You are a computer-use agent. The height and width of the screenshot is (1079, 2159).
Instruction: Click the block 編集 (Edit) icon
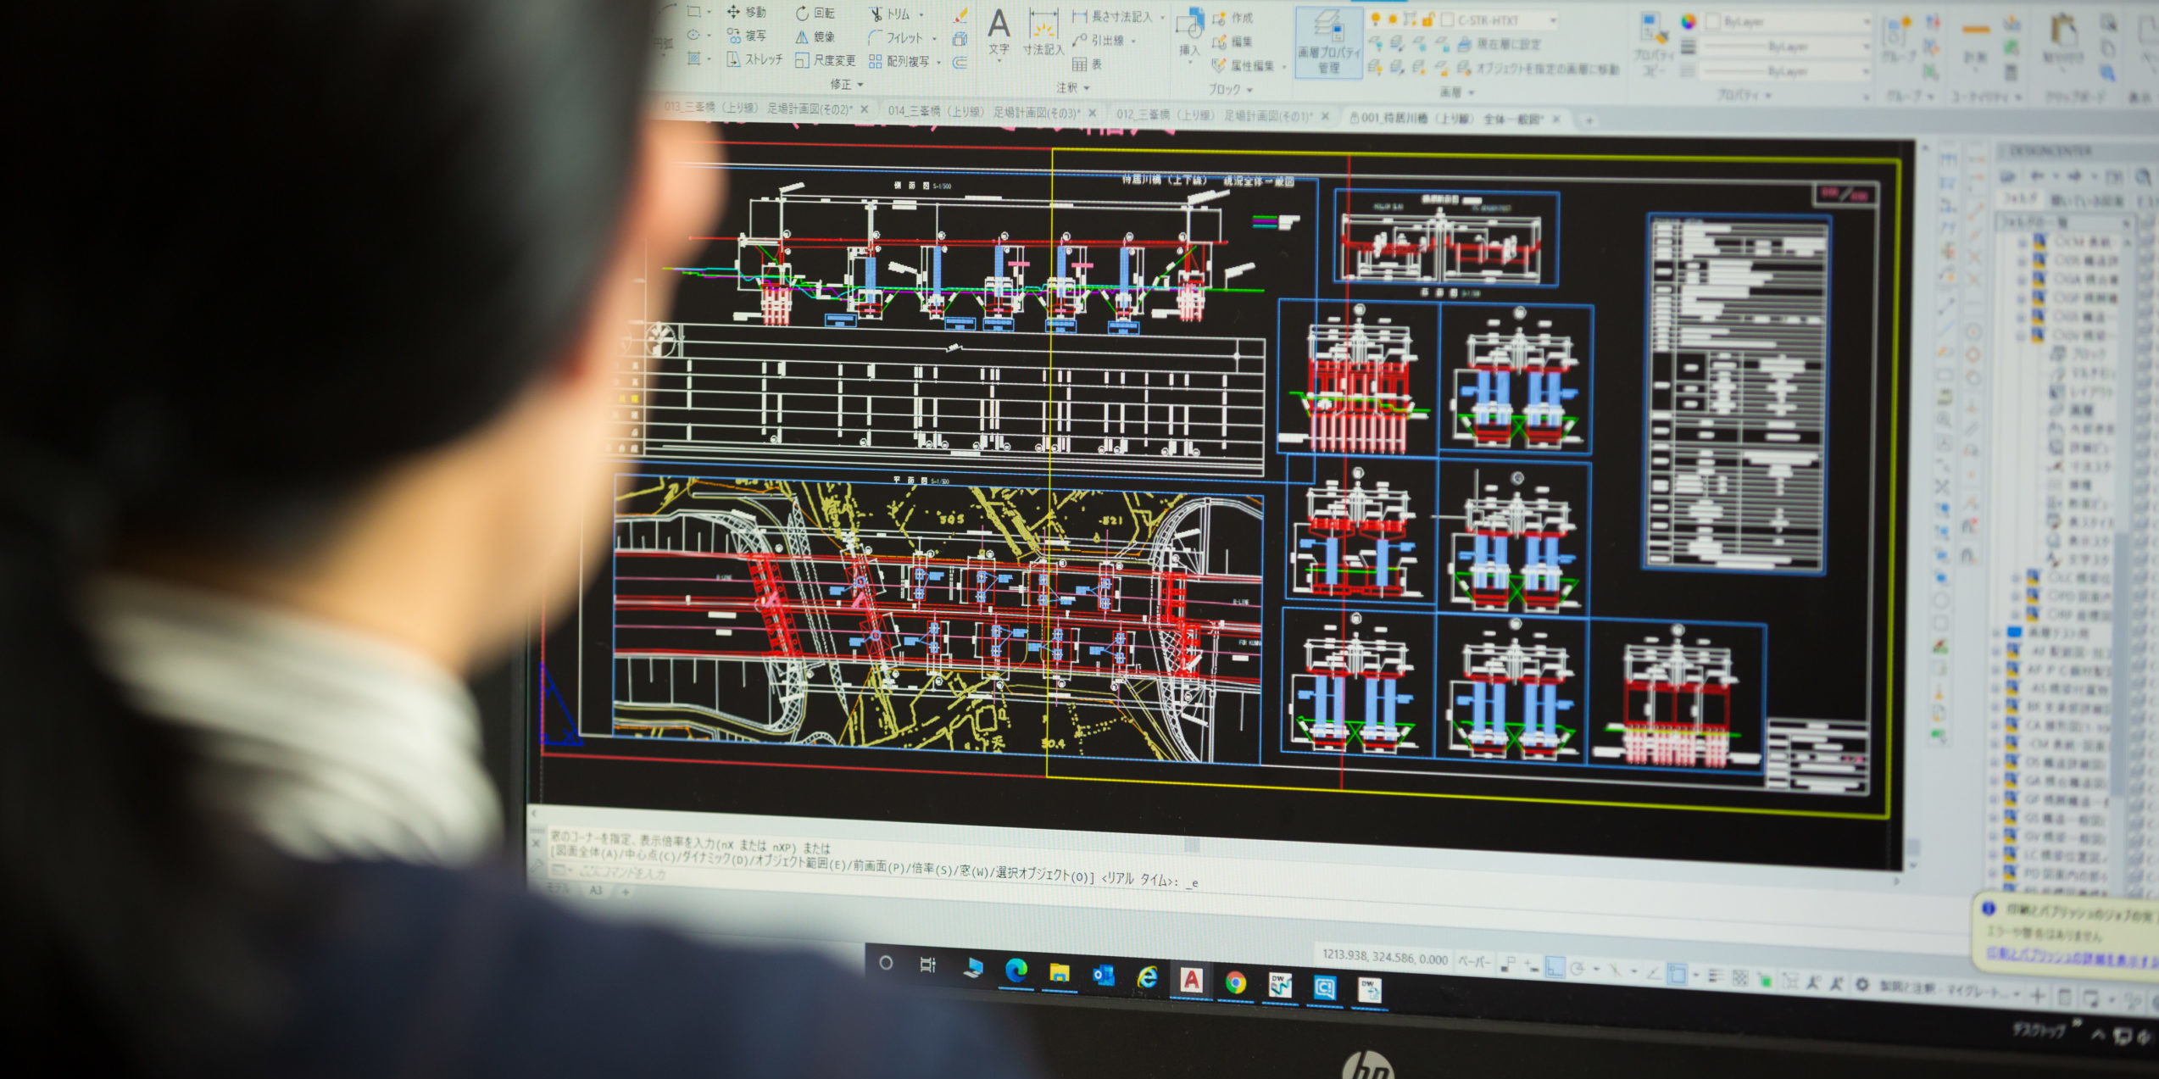pyautogui.click(x=1232, y=42)
